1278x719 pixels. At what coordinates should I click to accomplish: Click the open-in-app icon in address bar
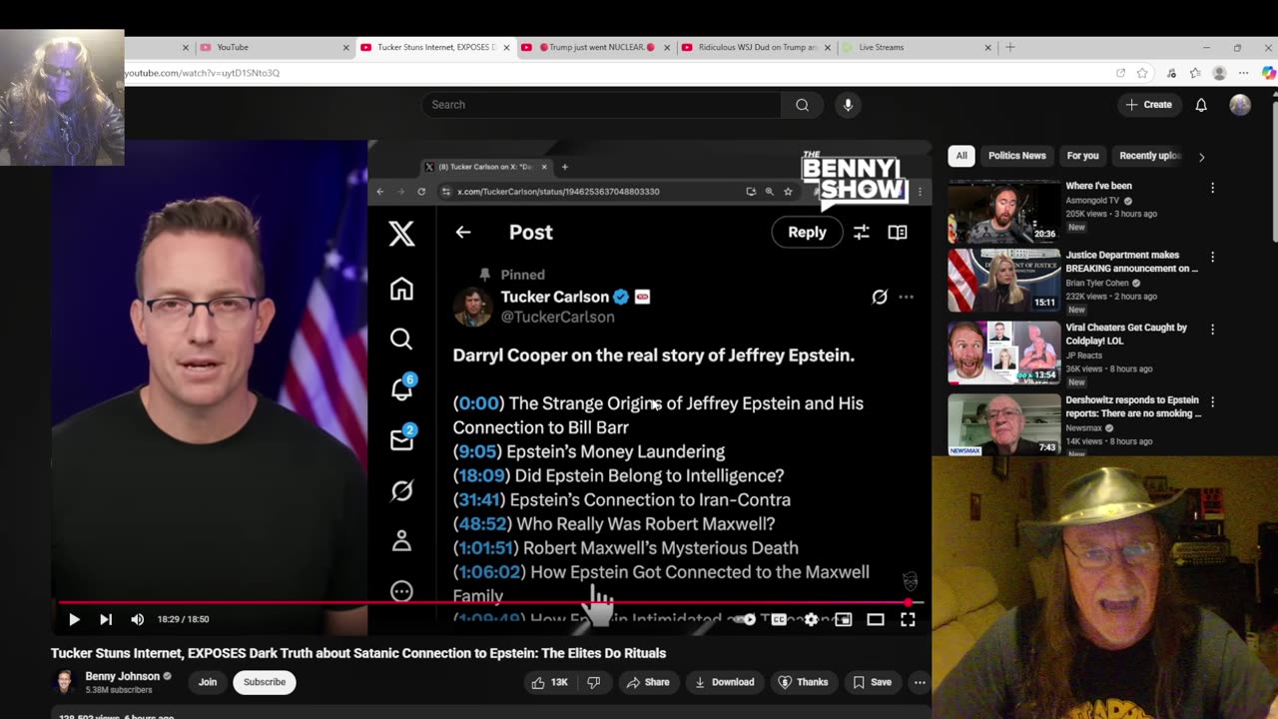1120,73
